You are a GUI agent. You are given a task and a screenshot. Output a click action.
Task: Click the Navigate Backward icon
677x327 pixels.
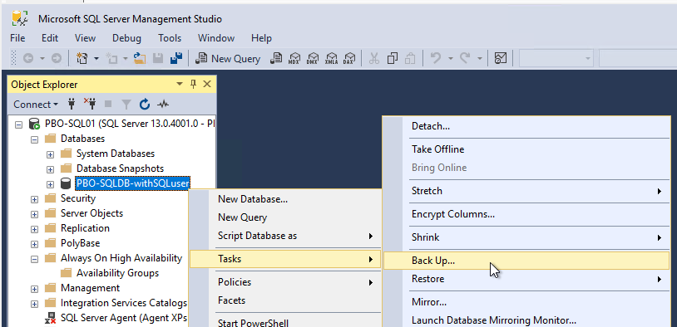click(x=28, y=58)
